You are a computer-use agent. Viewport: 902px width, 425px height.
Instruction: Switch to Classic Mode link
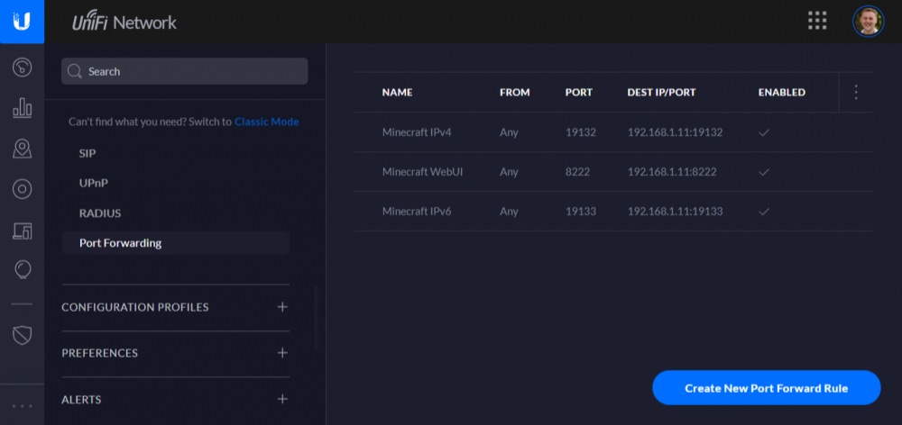[x=266, y=122]
